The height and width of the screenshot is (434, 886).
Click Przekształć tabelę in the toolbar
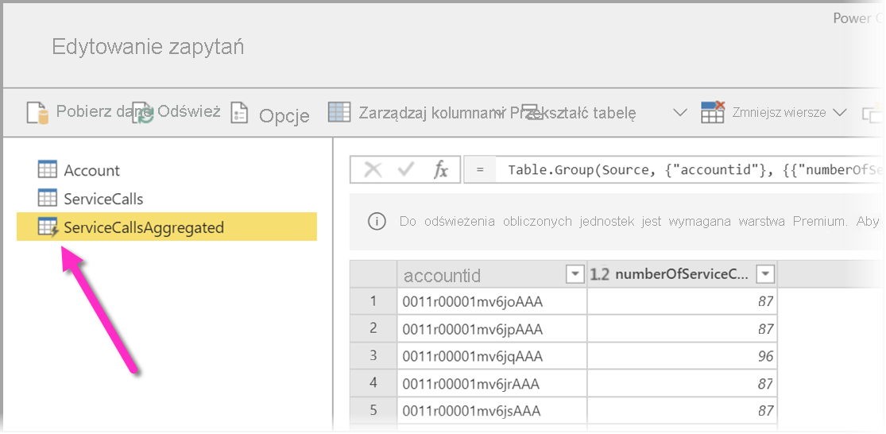point(572,113)
